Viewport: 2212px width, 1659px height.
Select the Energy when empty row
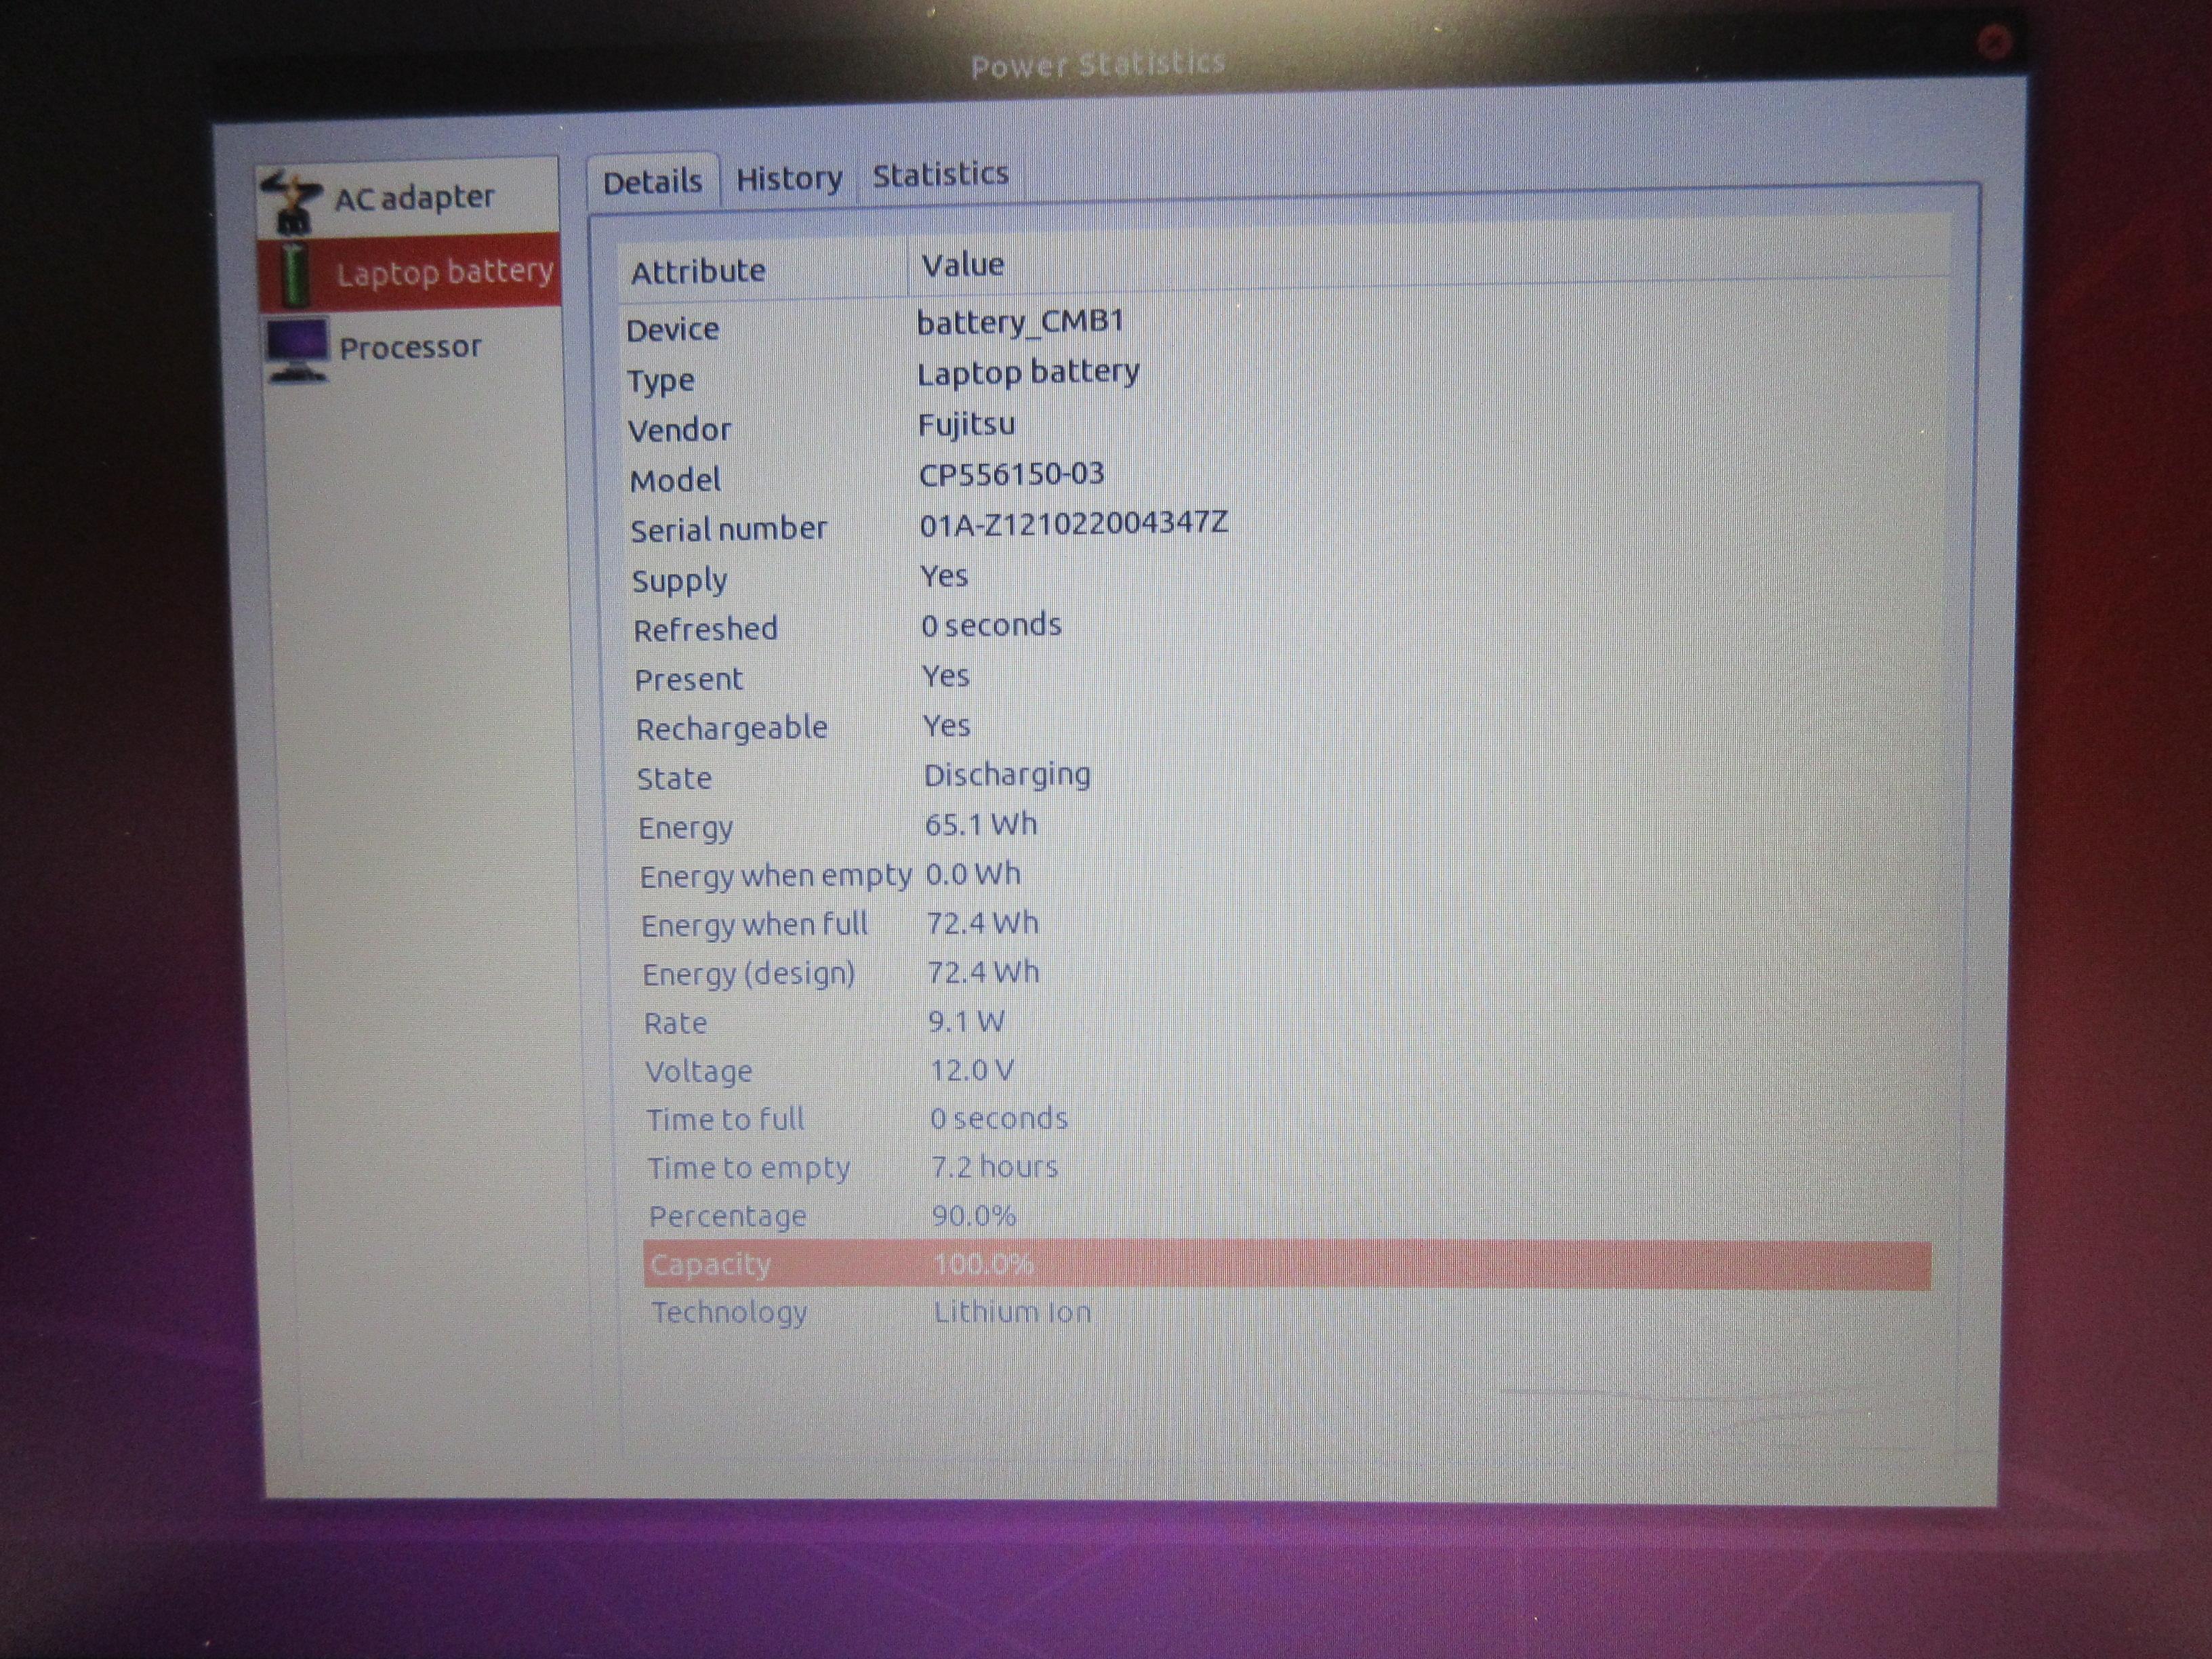click(1286, 875)
